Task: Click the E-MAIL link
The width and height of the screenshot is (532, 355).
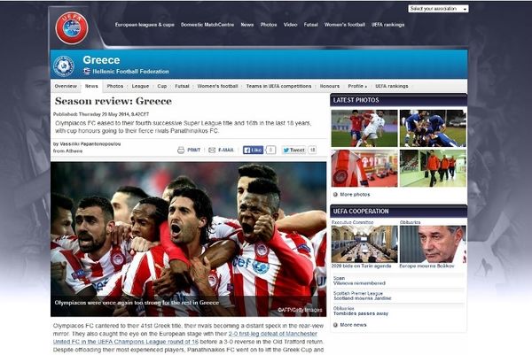Action: 226,150
